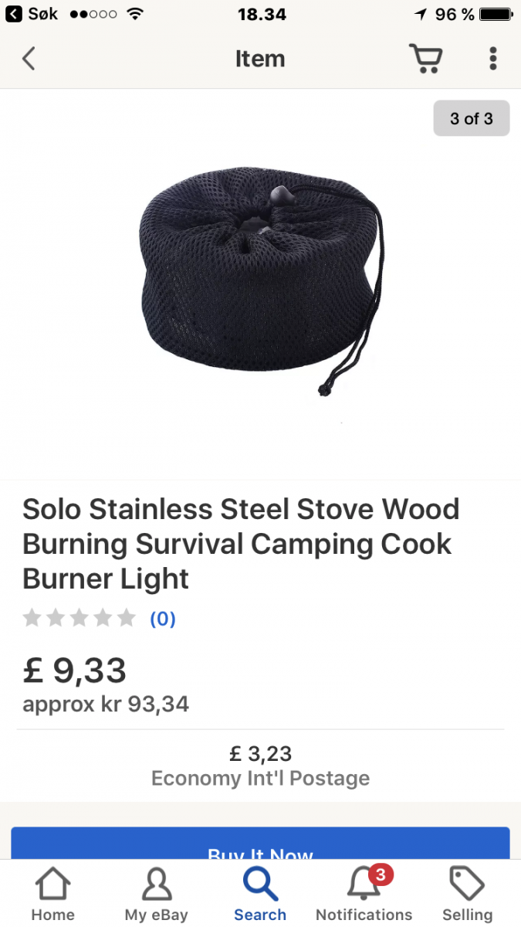Viewport: 521px width, 927px height.
Task: Open Notifications bell with 3 badge
Action: 364,894
